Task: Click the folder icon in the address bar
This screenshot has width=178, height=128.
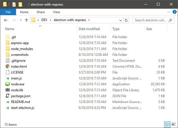Action: 33,20
